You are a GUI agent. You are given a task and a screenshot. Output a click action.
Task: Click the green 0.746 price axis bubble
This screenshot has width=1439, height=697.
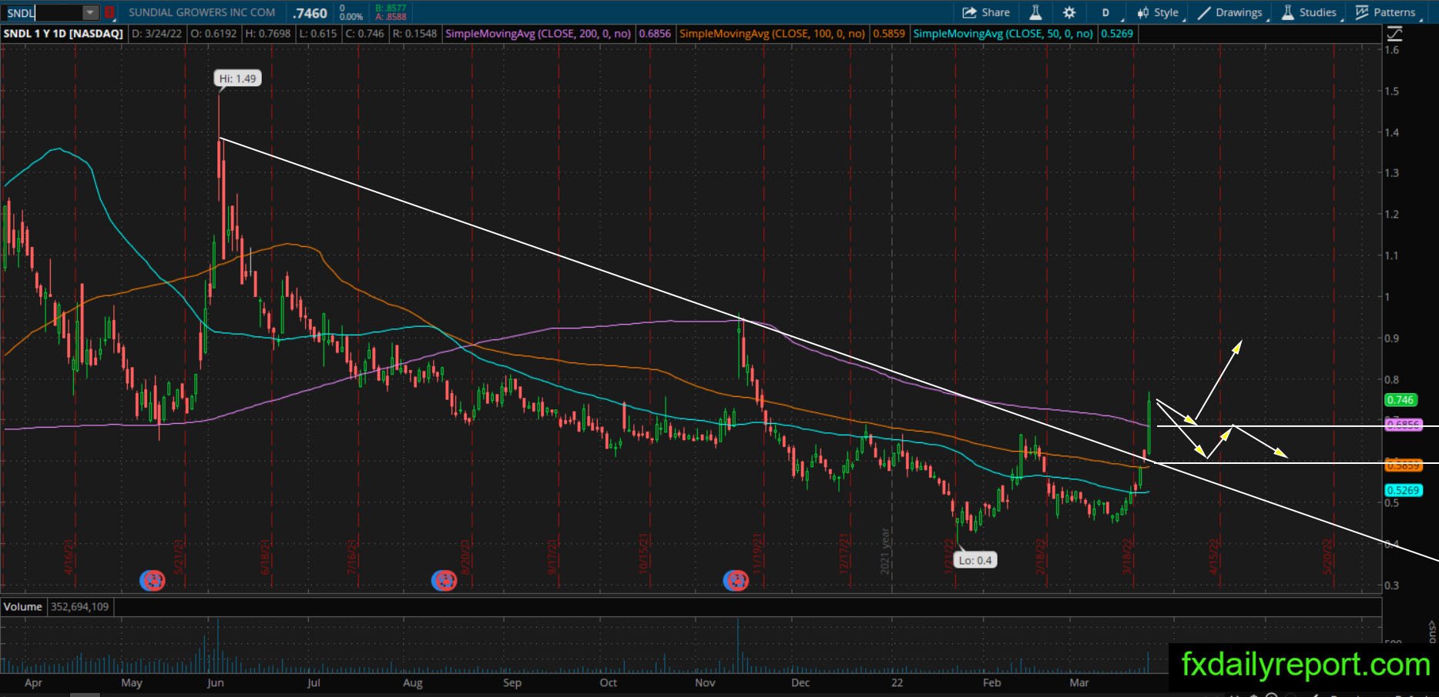(1400, 400)
